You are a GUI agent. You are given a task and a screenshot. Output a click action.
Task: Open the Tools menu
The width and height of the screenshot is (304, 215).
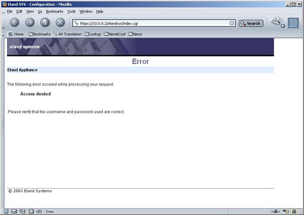coord(71,11)
